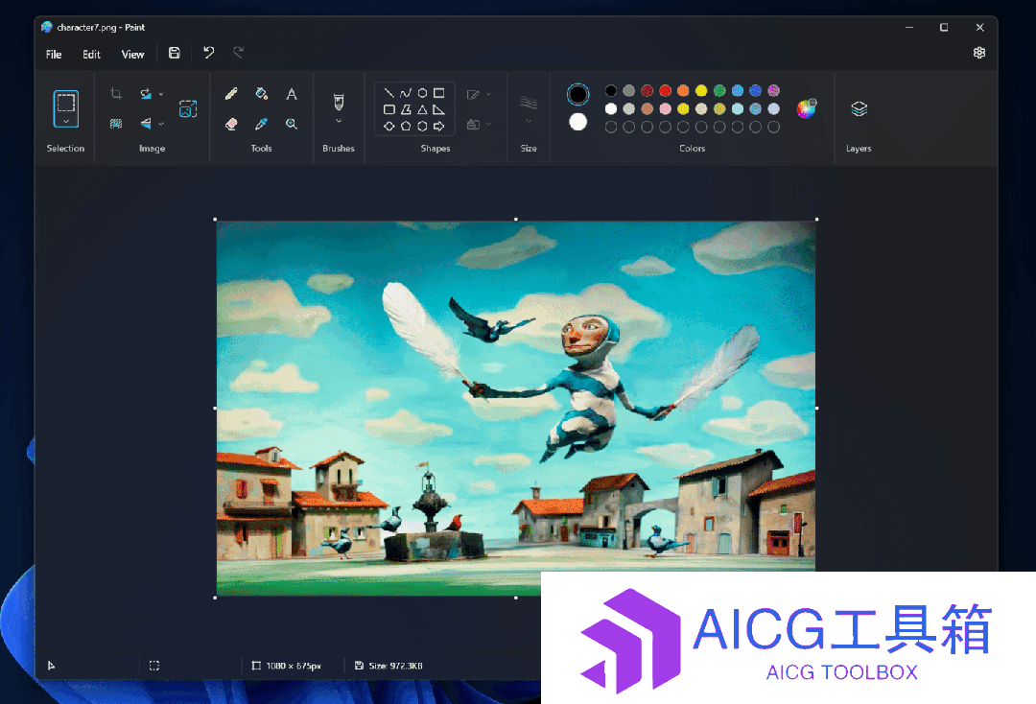Pick the square-cornered Rectangle shape
This screenshot has height=704, width=1036.
click(x=438, y=93)
